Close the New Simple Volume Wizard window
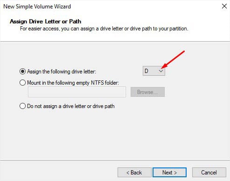Screen dimensions: 230x181 224,7
